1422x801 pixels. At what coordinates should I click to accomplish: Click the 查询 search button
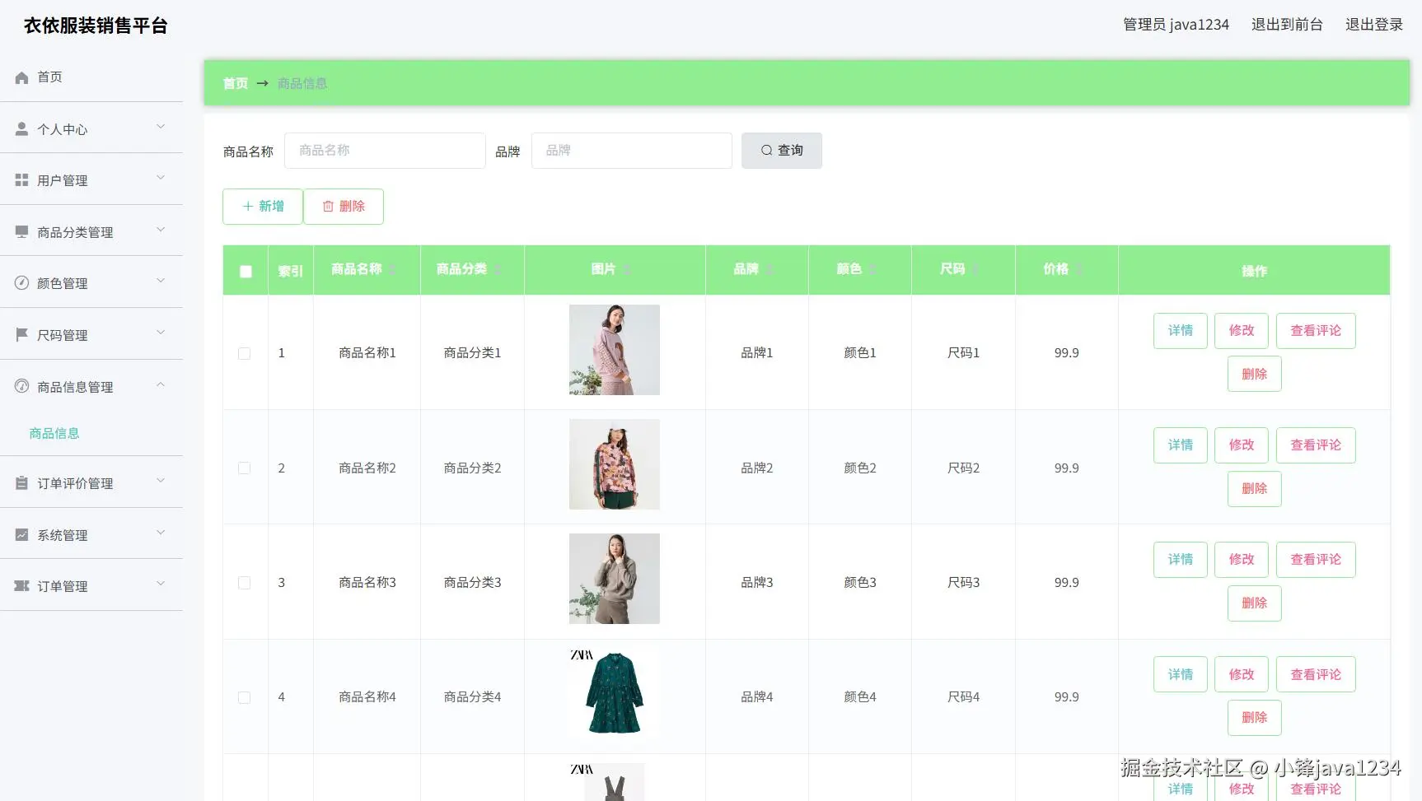pos(782,151)
